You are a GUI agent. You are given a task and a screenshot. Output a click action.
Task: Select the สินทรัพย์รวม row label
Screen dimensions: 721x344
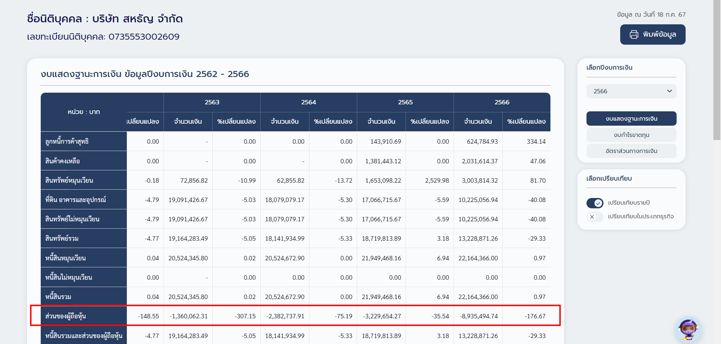(62, 238)
